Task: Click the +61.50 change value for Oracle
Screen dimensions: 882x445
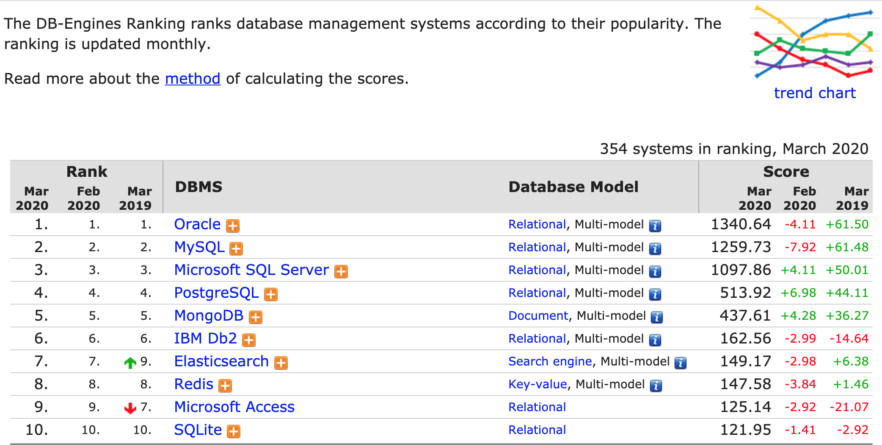Action: click(x=847, y=224)
